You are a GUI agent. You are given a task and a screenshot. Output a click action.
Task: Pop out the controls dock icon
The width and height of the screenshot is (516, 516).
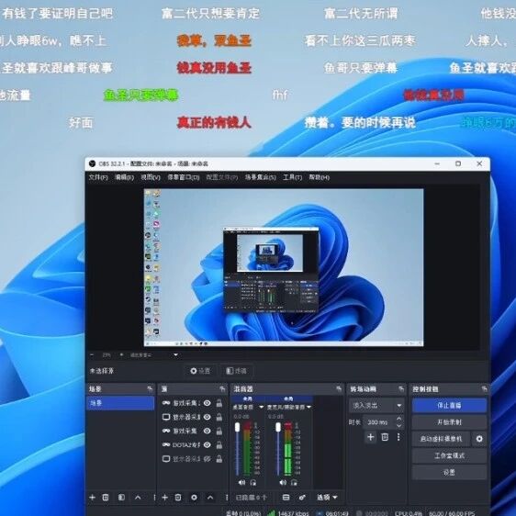[x=484, y=389]
